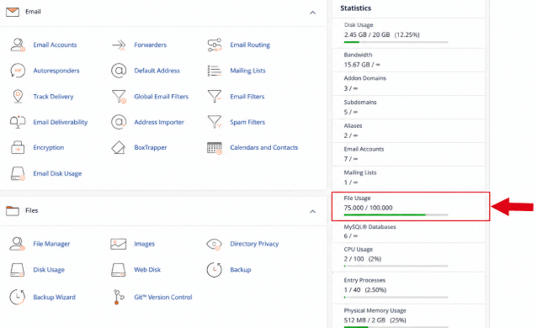Viewport: 537px width, 328px height.
Task: Open the Email Accounts link
Action: (55, 45)
